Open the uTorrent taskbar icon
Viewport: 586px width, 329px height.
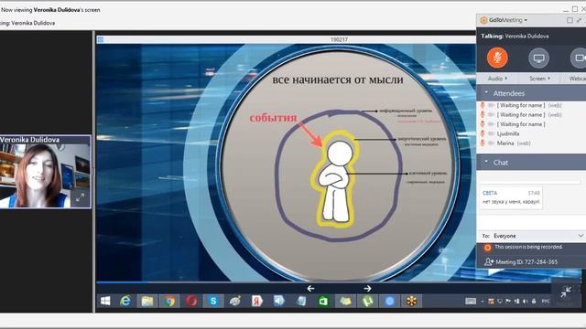[x=367, y=301]
